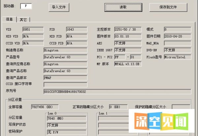Click the empty 保护的隐藏分区大小 field
Viewport: 198px width, 136px height.
(x=181, y=107)
